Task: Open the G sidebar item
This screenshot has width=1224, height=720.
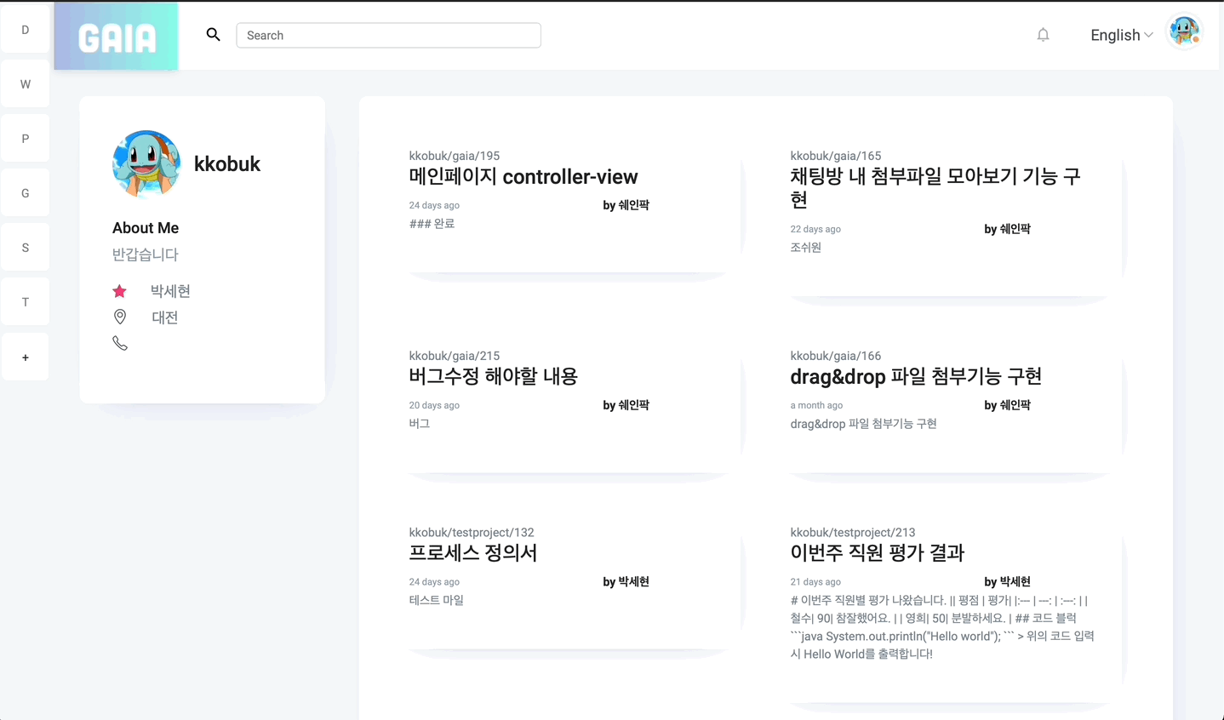Action: [26, 193]
